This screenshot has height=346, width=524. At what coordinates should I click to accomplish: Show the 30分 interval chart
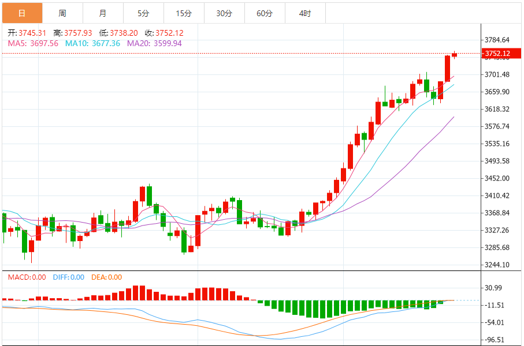tap(224, 13)
